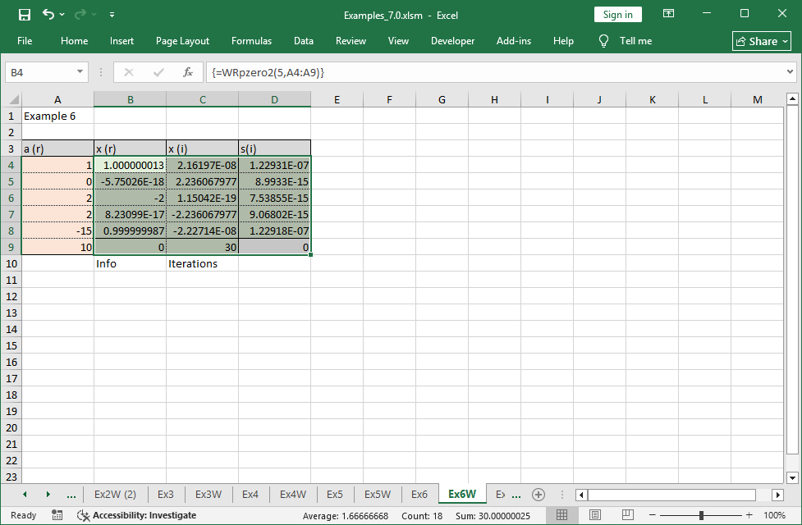
Task: Expand the Name Box dropdown
Action: (x=80, y=72)
